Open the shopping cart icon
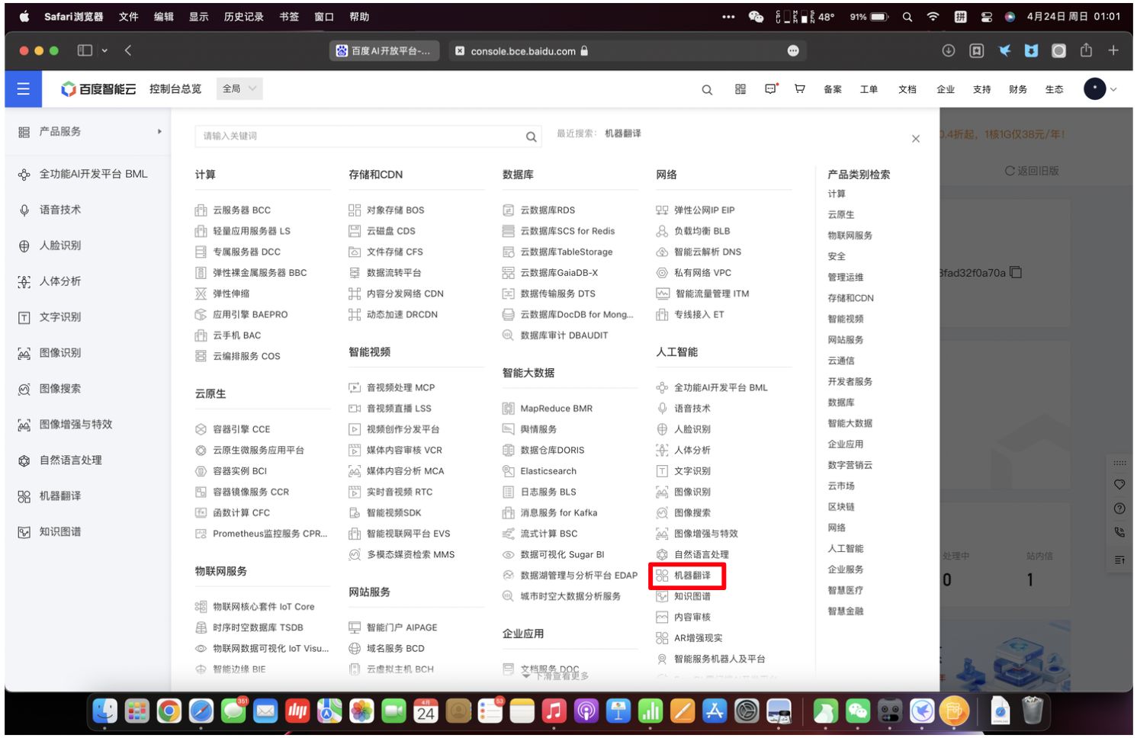 click(800, 89)
